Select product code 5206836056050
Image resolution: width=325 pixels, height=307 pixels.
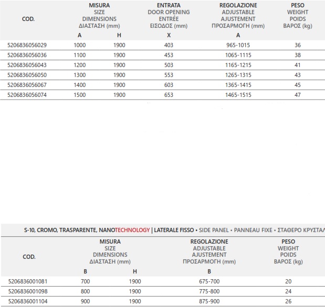point(27,75)
